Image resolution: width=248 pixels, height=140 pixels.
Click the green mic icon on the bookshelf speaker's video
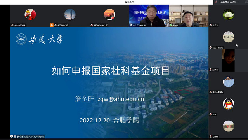pyautogui.click(x=171, y=25)
